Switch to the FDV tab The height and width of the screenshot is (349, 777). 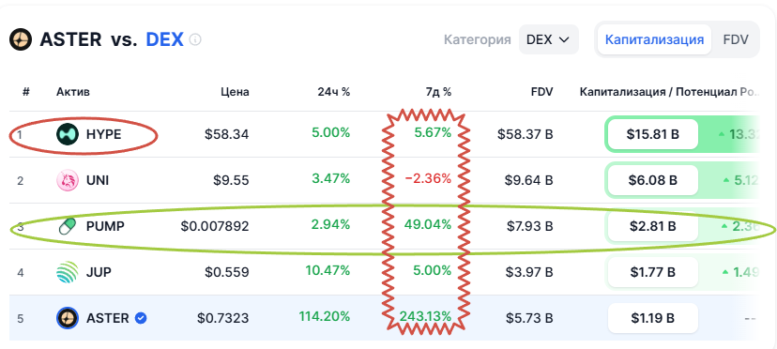736,39
